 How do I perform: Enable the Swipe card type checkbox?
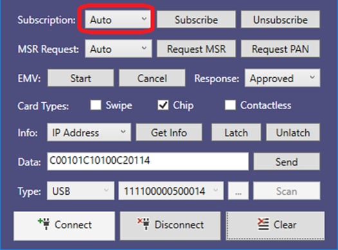96,105
